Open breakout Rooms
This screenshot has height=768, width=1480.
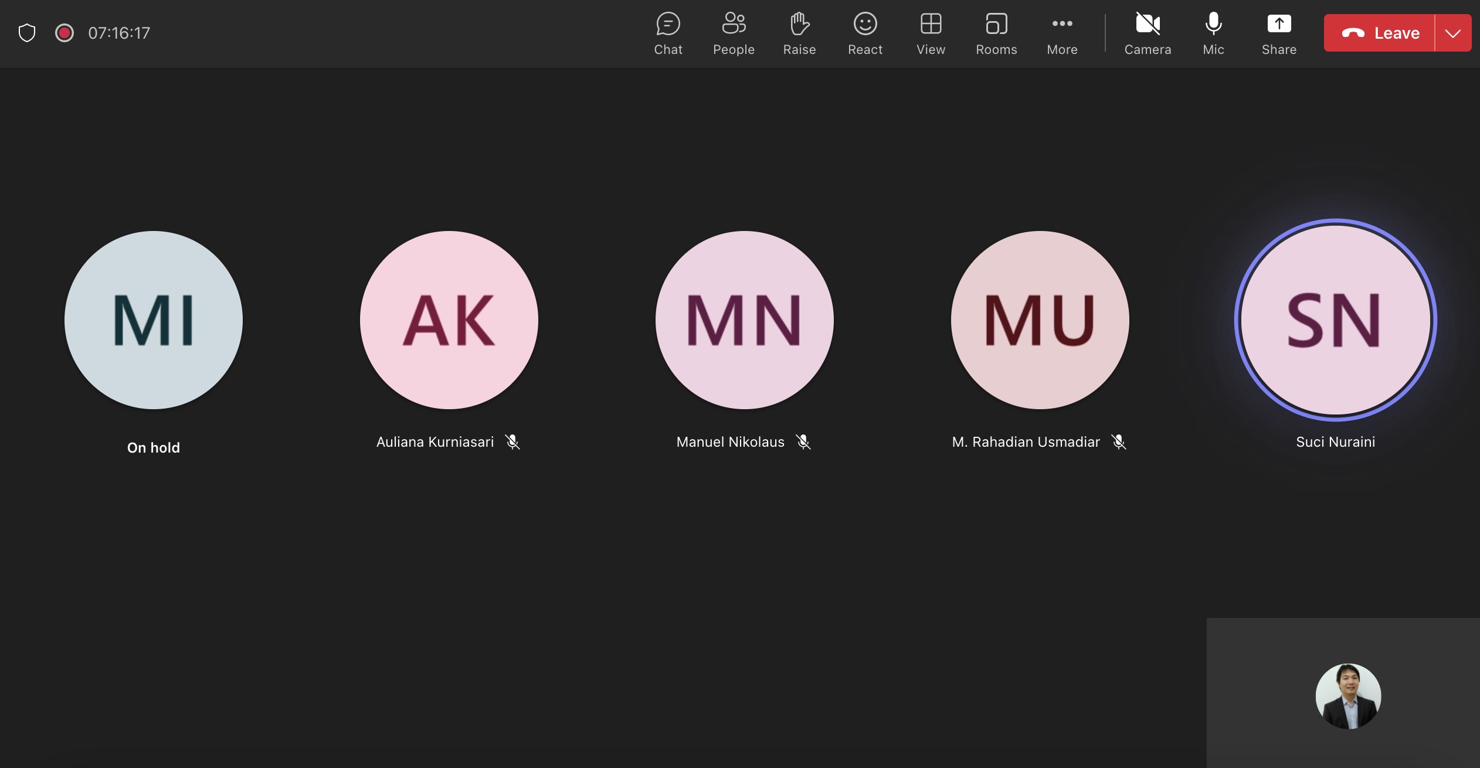pyautogui.click(x=996, y=33)
